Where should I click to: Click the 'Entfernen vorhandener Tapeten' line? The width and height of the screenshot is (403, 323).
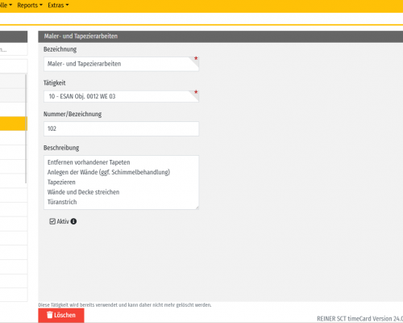[89, 162]
